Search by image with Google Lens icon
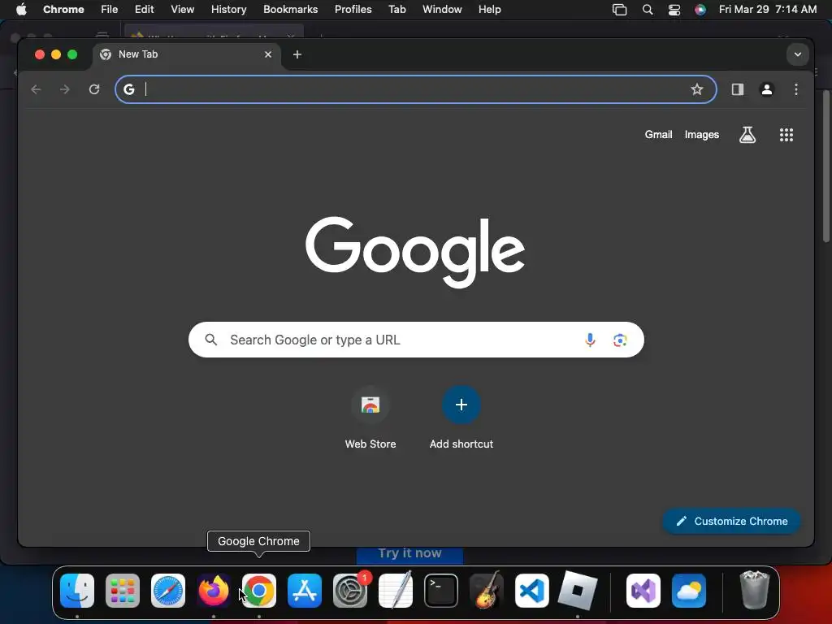Screen dimensions: 832x624 coord(620,340)
